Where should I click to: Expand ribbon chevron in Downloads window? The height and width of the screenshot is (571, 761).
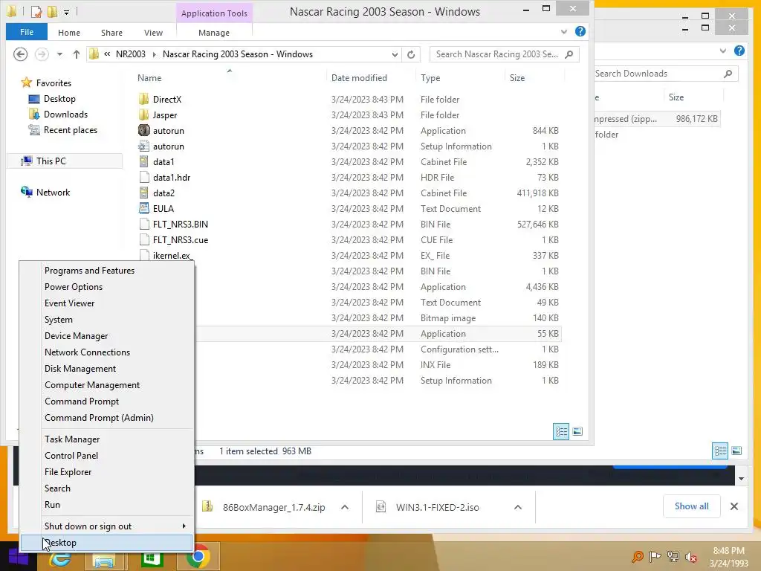(723, 51)
